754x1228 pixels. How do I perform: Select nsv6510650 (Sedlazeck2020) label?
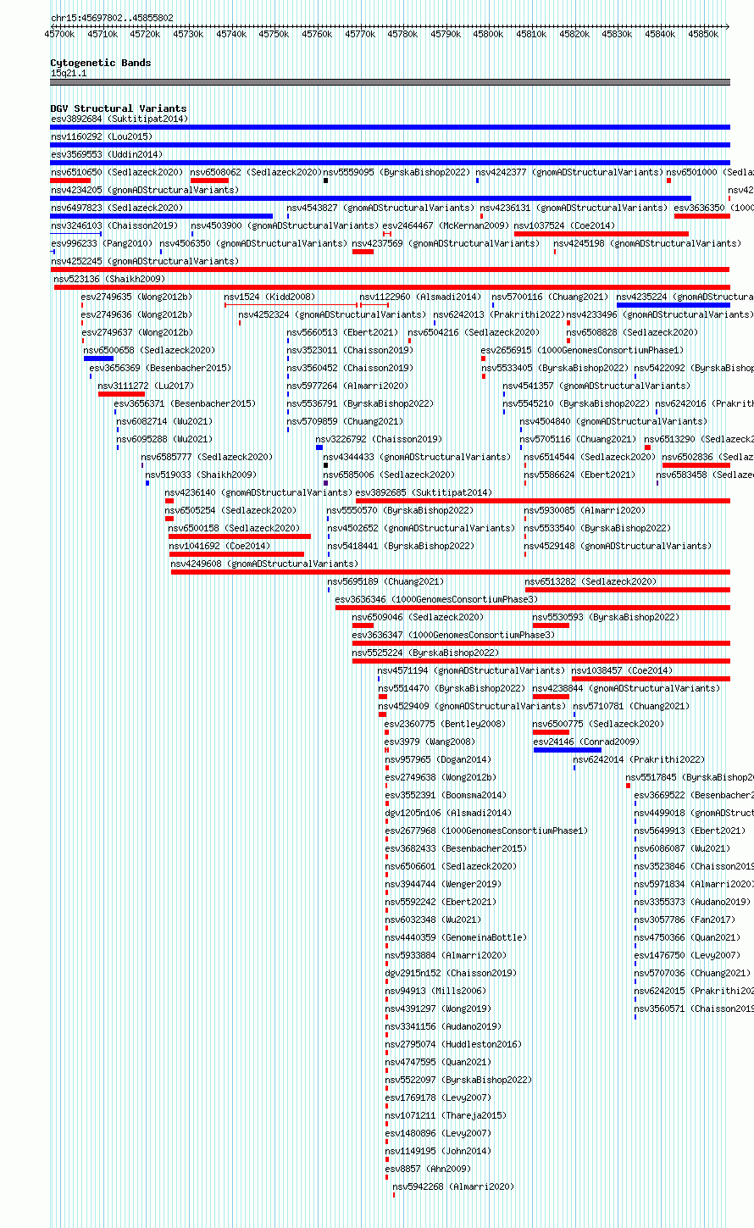[117, 172]
